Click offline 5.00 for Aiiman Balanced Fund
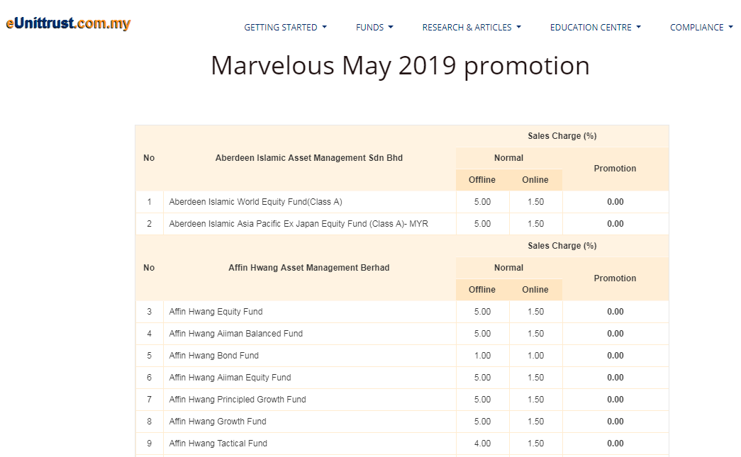Image resolution: width=741 pixels, height=457 pixels. tap(482, 333)
